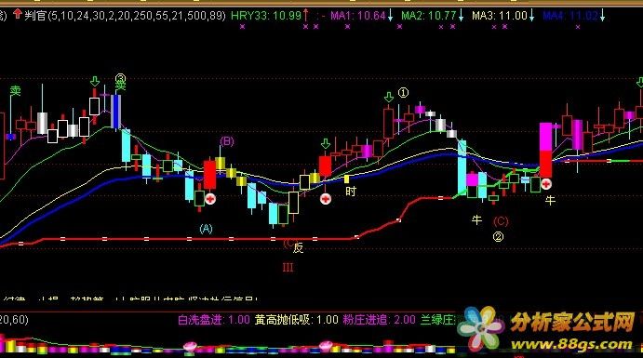This screenshot has width=643, height=358.
Task: Click the circled number 3 marker
Action: coord(120,77)
